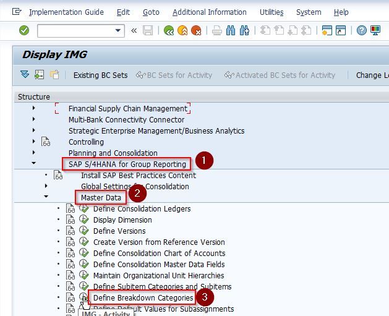Screen dimensions: 389x316
Task: Click BC Sets for Activity button
Action: 174,75
